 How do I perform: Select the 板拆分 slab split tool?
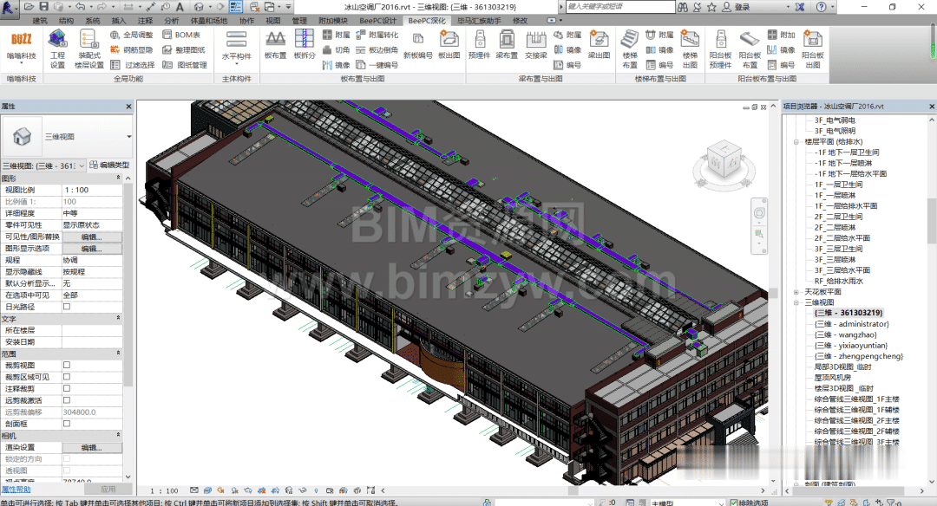pos(305,45)
